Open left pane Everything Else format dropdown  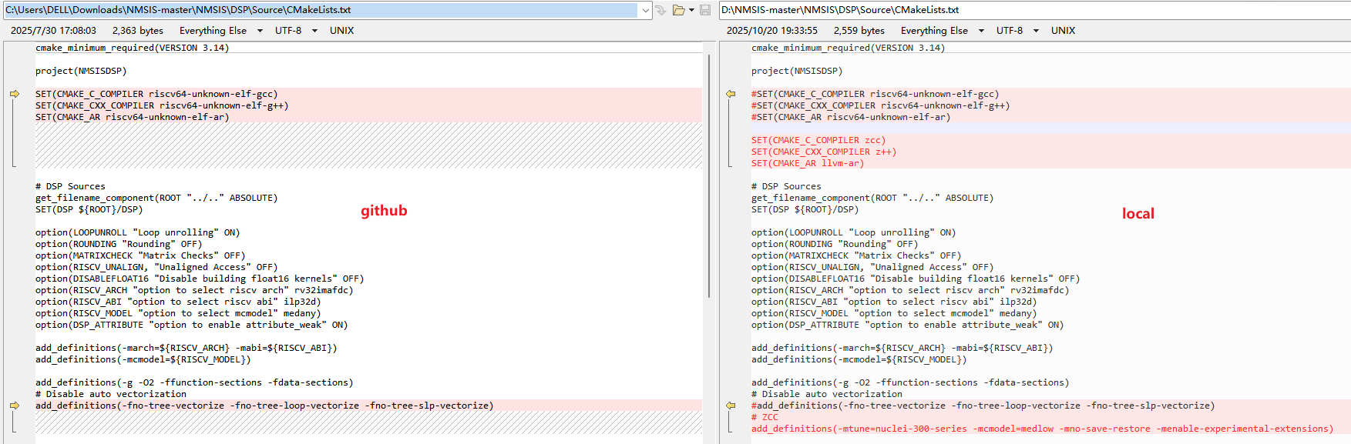pyautogui.click(x=260, y=31)
